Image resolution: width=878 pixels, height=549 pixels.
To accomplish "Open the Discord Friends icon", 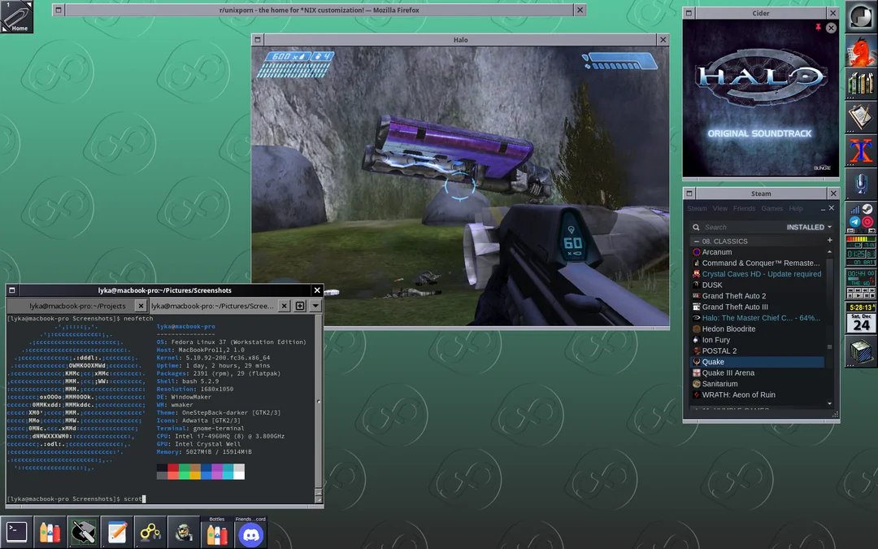I will tap(251, 532).
